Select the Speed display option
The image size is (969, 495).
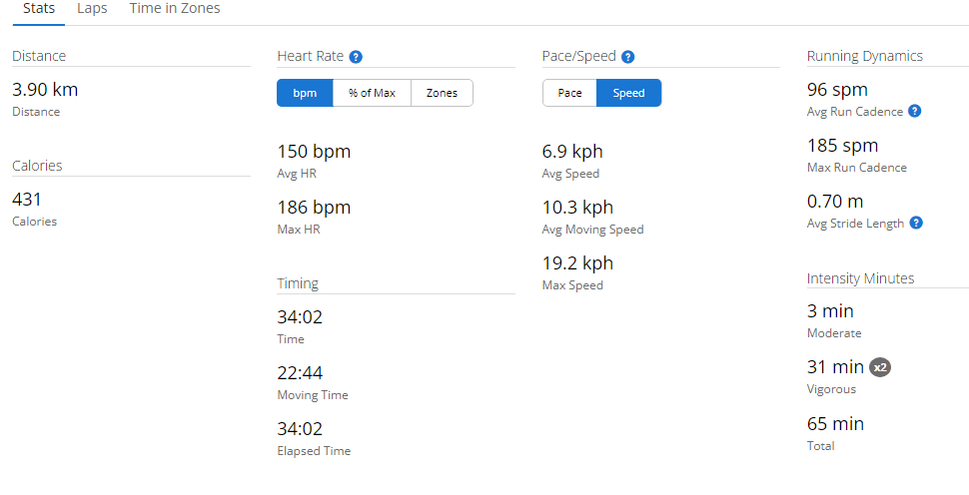pyautogui.click(x=628, y=93)
